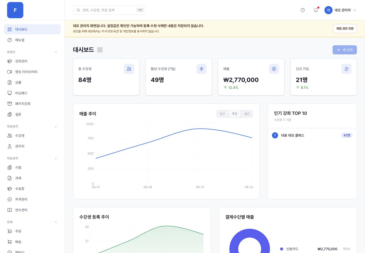The width and height of the screenshot is (365, 253).
Task: Click the 42명 badge on top course
Action: click(x=347, y=135)
